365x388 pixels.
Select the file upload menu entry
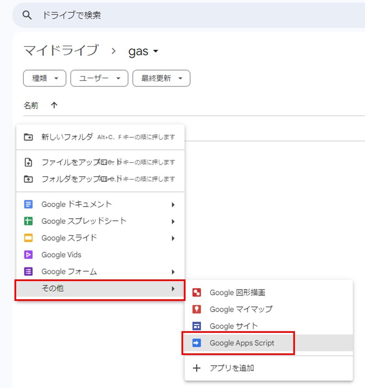coord(100,162)
